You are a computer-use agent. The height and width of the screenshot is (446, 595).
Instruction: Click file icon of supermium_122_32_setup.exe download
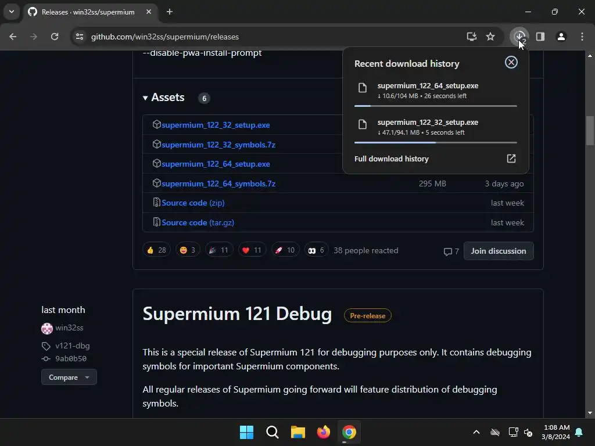(x=363, y=124)
